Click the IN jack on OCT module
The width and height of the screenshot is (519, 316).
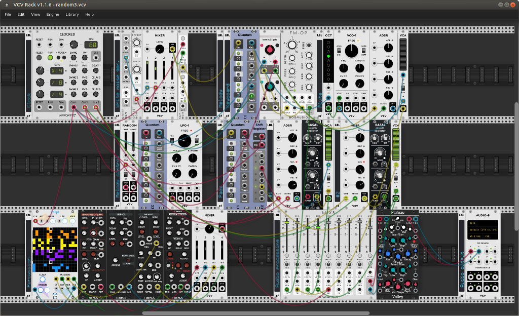coord(328,98)
